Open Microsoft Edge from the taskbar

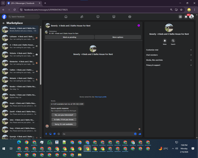pos(19,142)
